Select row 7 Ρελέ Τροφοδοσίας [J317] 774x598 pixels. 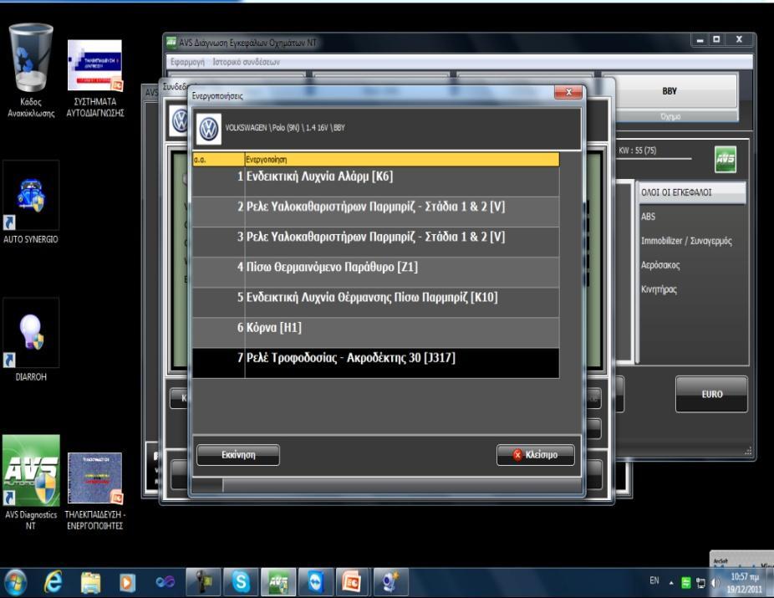375,363
